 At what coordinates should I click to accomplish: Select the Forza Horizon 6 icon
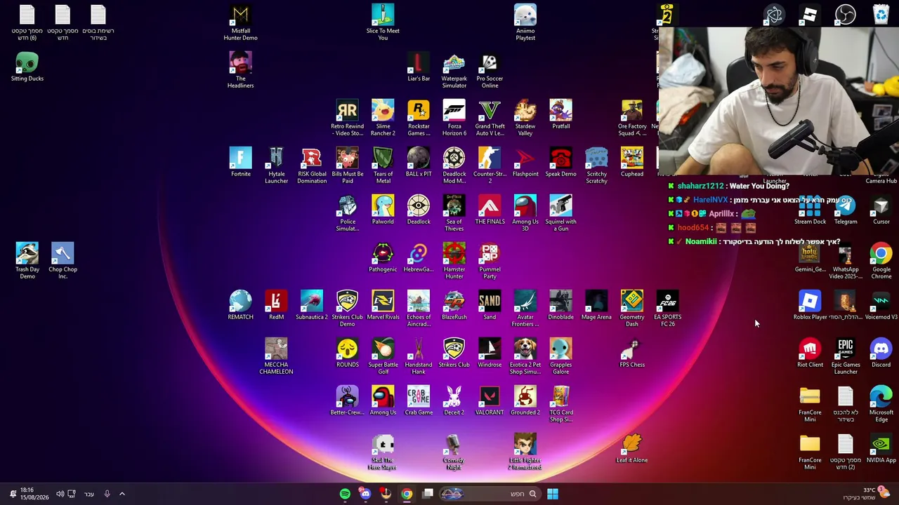click(x=454, y=119)
